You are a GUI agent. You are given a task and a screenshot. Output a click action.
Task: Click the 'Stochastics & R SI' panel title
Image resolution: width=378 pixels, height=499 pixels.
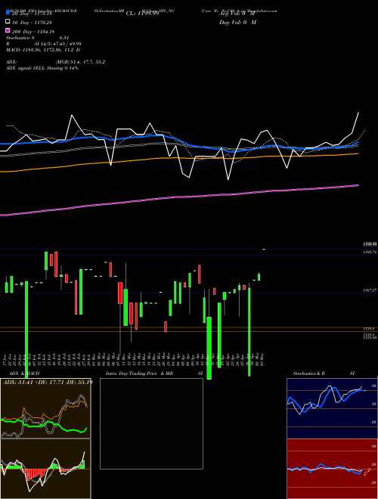click(324, 373)
